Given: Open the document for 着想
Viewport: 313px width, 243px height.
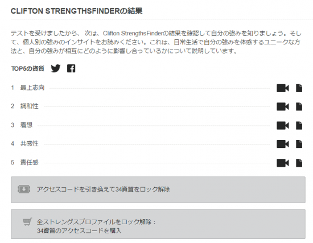Looking at the screenshot, I should [x=299, y=126].
